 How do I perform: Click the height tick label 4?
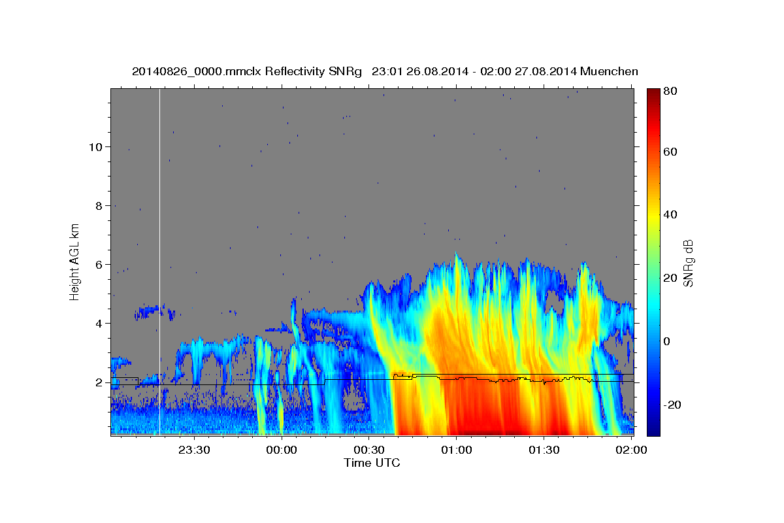click(x=99, y=324)
